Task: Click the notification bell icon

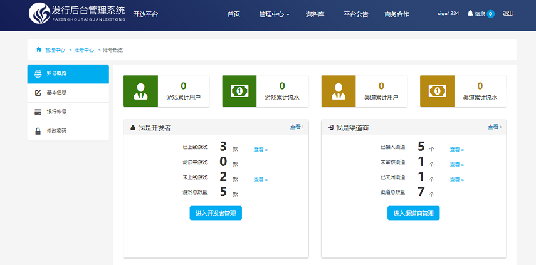Action: click(470, 13)
